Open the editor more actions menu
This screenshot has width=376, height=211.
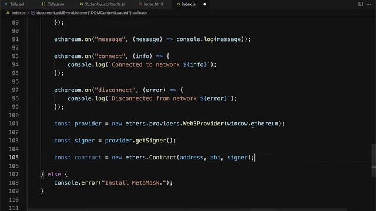(x=369, y=4)
